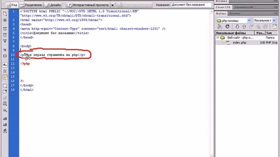Open Стили CSS panel options menu
Image resolution: width=280 pixels, height=157 pixels.
[275, 7]
